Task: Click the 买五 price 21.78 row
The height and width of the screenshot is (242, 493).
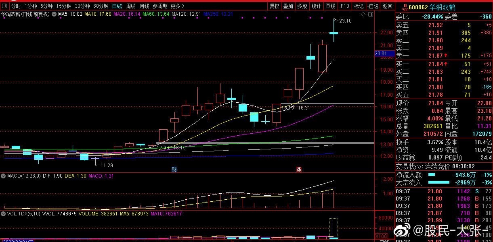Action: point(444,95)
